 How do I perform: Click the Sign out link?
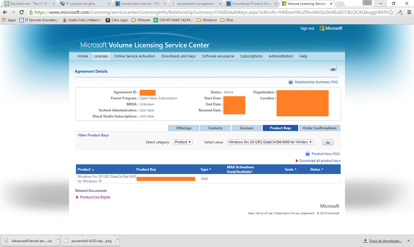[307, 28]
